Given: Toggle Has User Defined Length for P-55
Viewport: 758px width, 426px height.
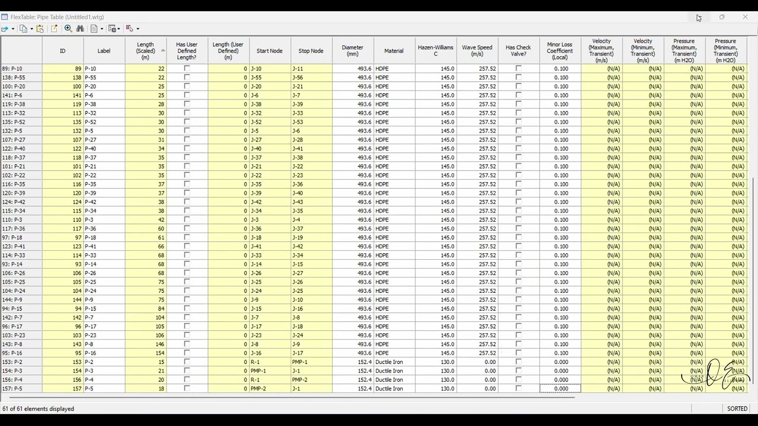Looking at the screenshot, I should pyautogui.click(x=187, y=78).
